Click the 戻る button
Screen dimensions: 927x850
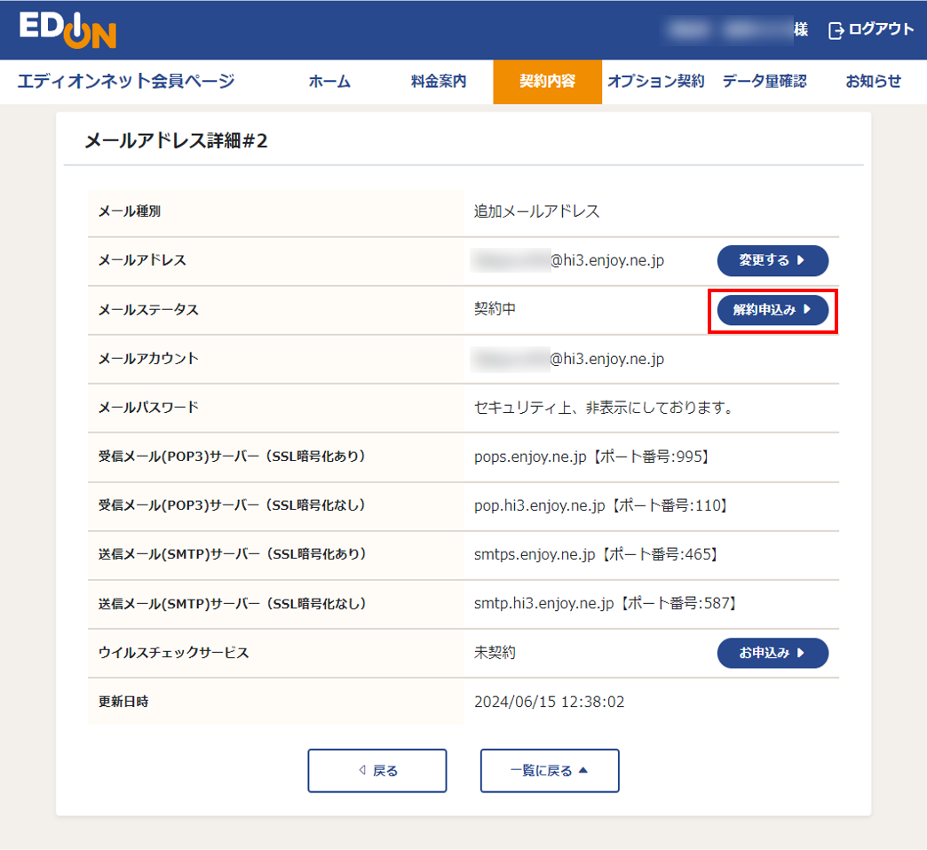(377, 771)
